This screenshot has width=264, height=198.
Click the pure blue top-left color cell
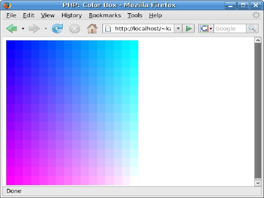tap(10, 45)
